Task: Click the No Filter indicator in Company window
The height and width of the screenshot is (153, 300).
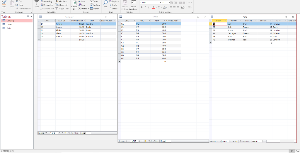Action: tap(73, 133)
